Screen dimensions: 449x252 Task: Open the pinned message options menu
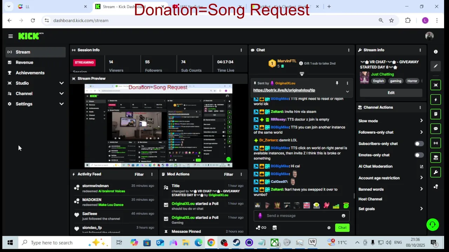(347, 83)
